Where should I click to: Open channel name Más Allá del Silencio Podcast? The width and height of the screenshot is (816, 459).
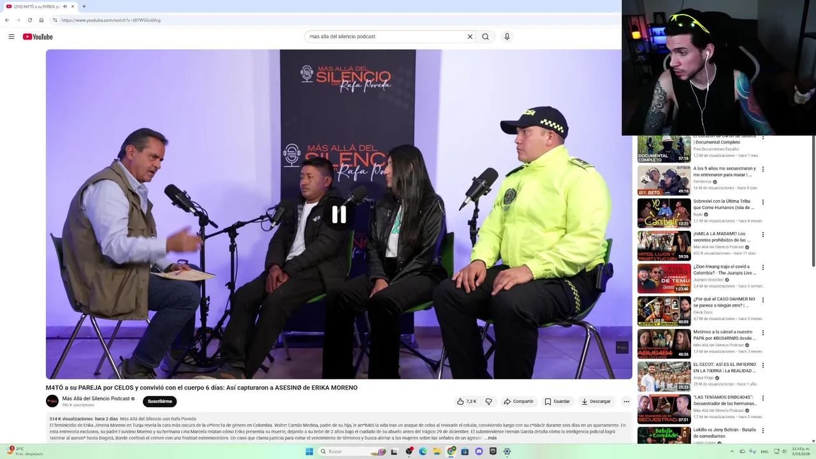pyautogui.click(x=96, y=398)
